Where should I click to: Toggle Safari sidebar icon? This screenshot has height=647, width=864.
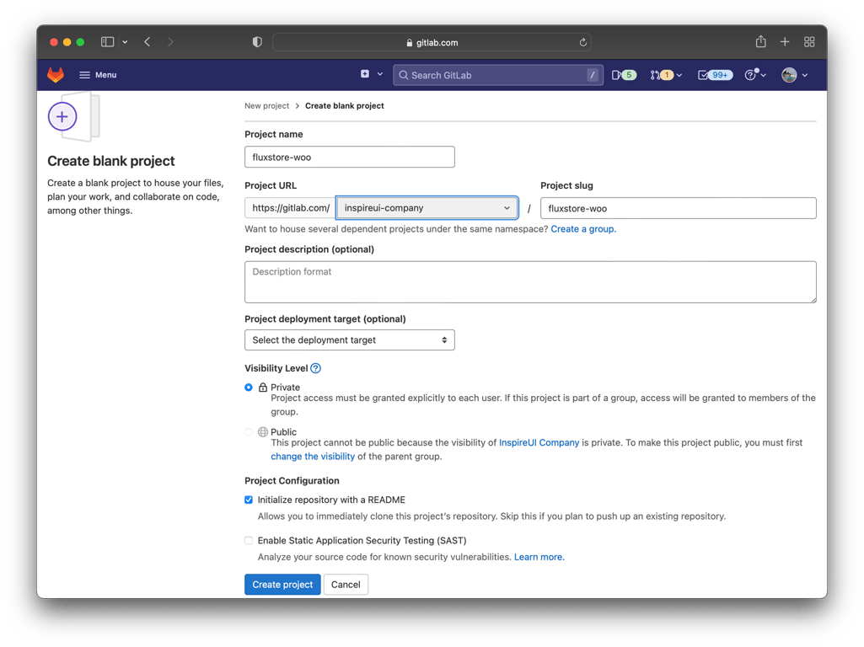tap(107, 42)
